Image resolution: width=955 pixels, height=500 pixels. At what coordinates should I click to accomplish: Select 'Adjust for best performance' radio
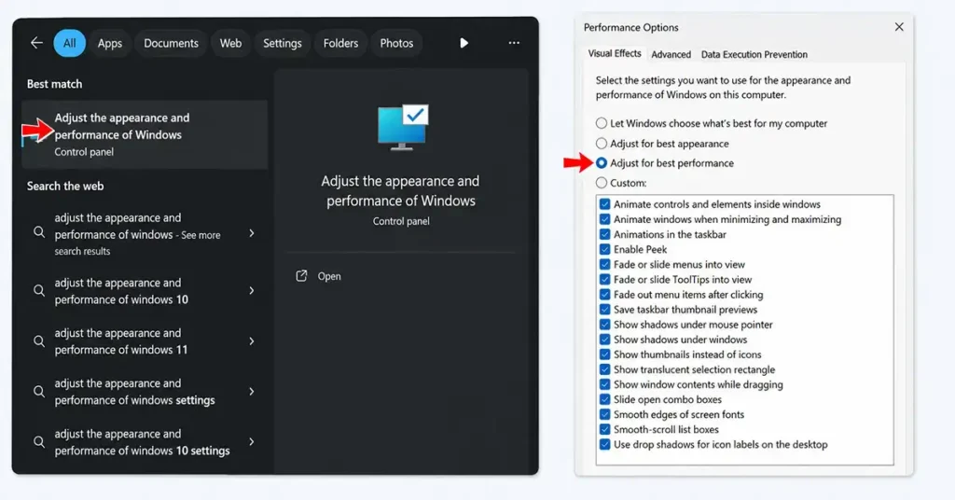(x=602, y=162)
